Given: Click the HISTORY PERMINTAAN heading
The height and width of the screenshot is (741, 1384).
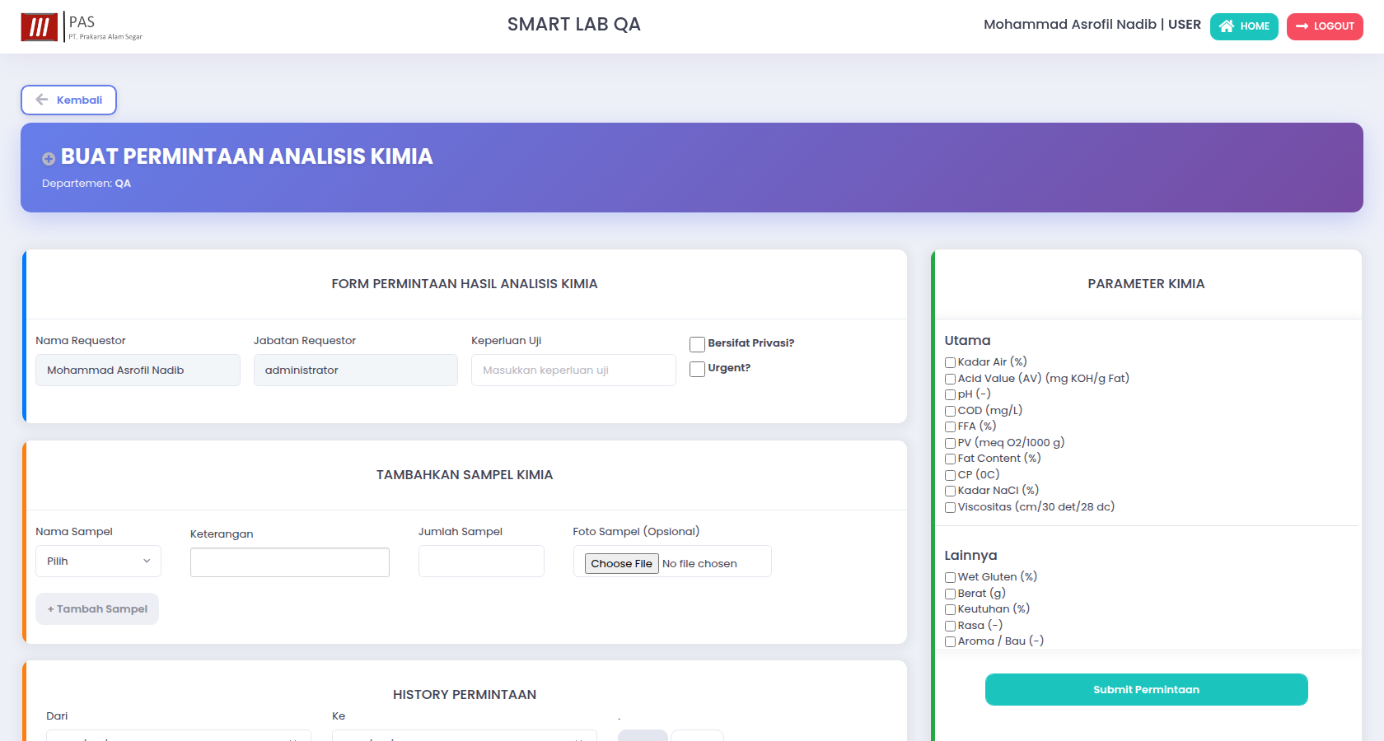Looking at the screenshot, I should click(x=465, y=695).
